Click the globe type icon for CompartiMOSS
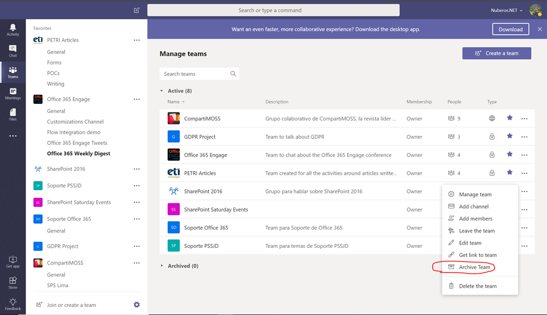Image resolution: width=547 pixels, height=315 pixels. [492, 118]
